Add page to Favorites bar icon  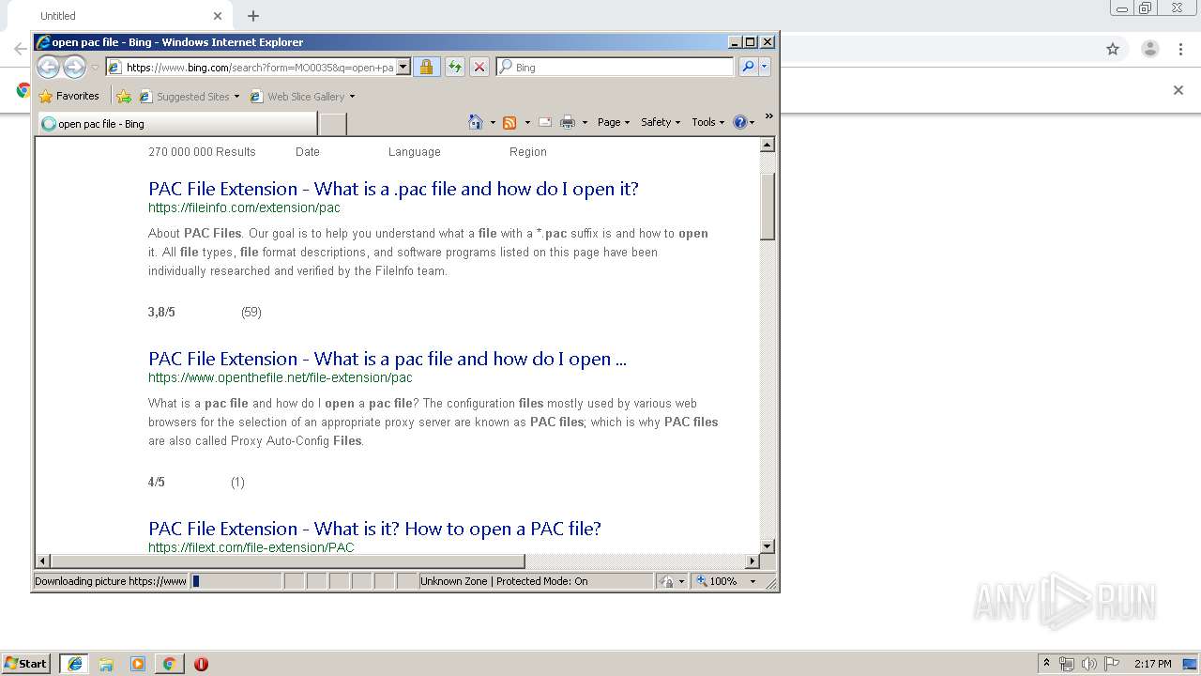click(x=123, y=96)
